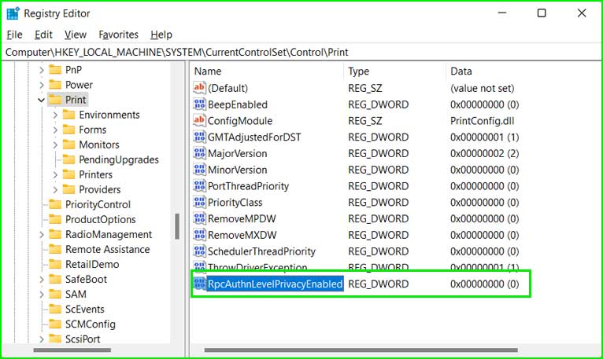Select the SCMConfig key
The height and width of the screenshot is (359, 603).
tap(91, 324)
